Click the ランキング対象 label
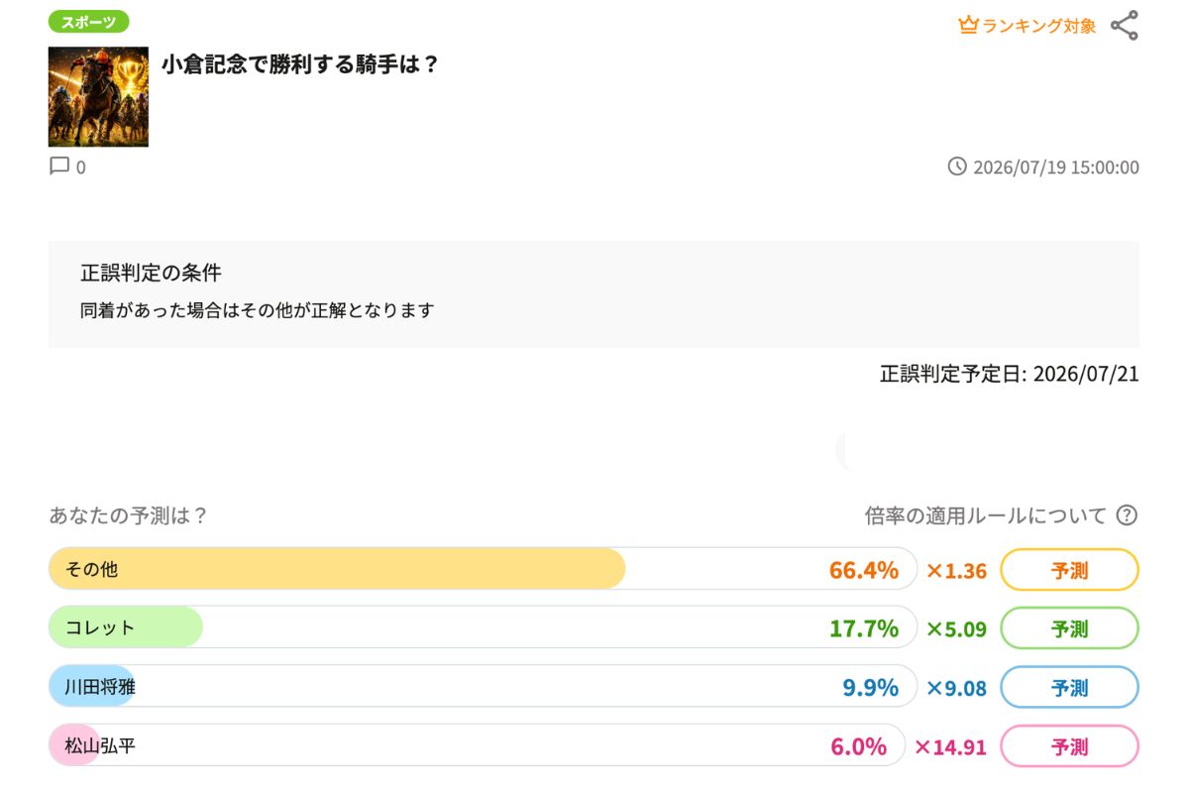The image size is (1189, 793). click(x=1039, y=27)
